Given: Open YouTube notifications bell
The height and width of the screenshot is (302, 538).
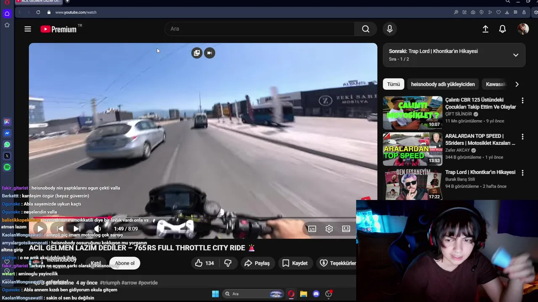Looking at the screenshot, I should [502, 29].
